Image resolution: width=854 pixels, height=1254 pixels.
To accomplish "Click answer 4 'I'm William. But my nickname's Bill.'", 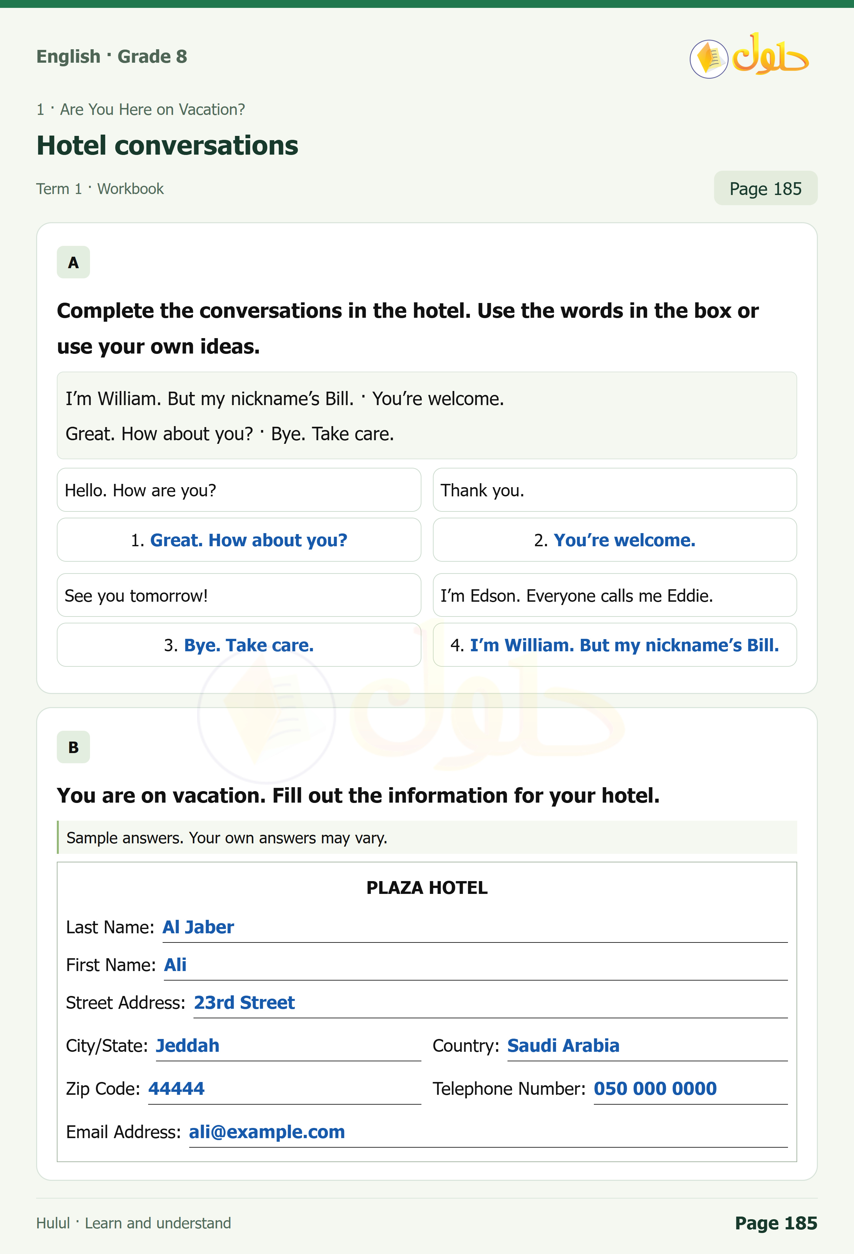I will pyautogui.click(x=615, y=645).
